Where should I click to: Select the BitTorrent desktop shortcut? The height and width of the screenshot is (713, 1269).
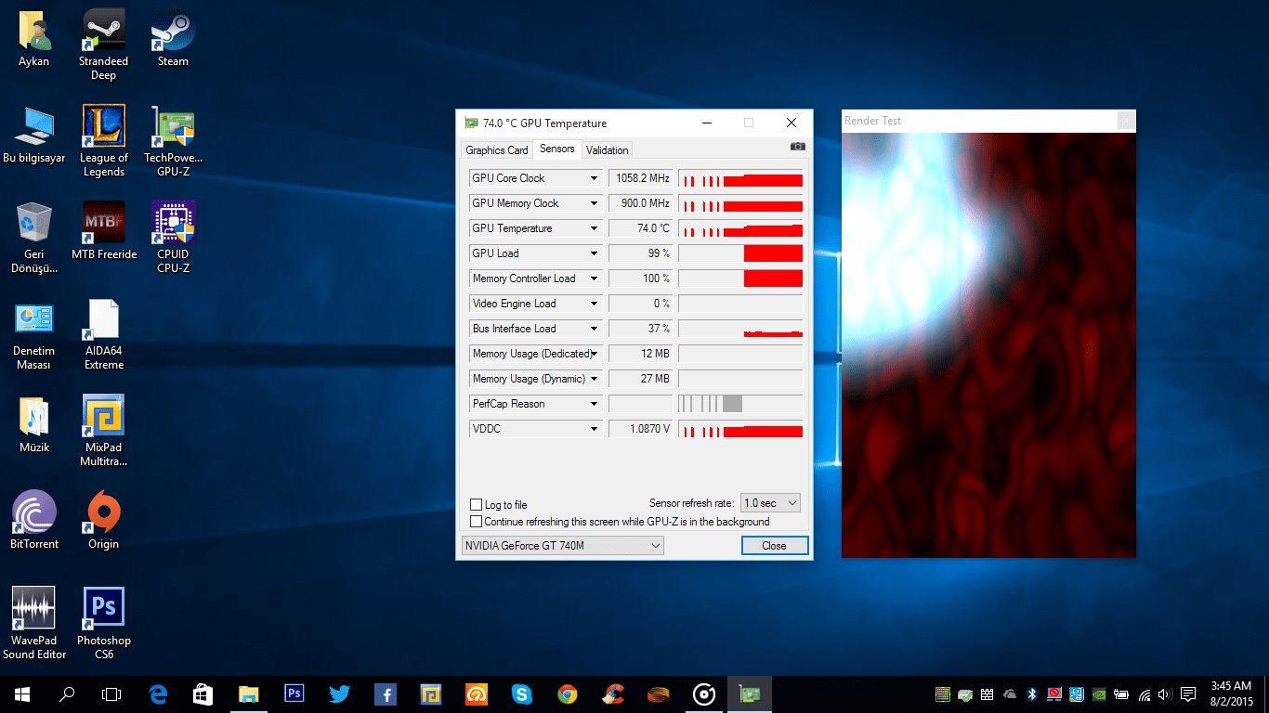(x=34, y=521)
